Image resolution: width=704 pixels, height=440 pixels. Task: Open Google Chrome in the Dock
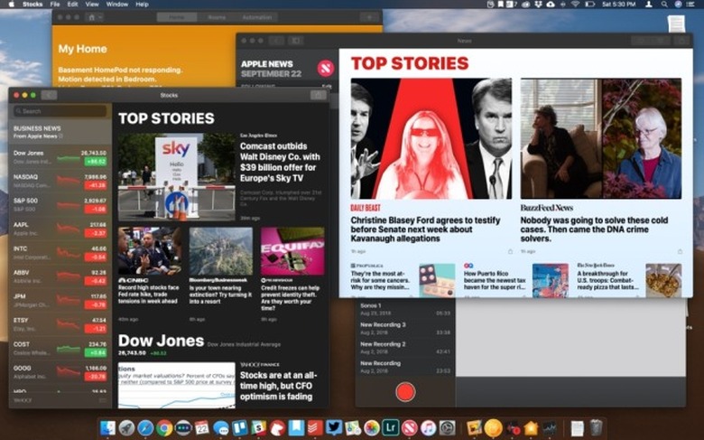tap(164, 427)
